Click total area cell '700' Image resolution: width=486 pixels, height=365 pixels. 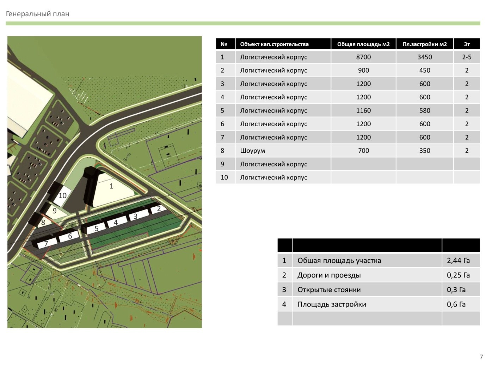pos(363,151)
